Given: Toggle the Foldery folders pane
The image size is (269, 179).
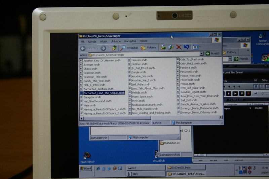Looking at the screenshot, I should tap(148, 48).
